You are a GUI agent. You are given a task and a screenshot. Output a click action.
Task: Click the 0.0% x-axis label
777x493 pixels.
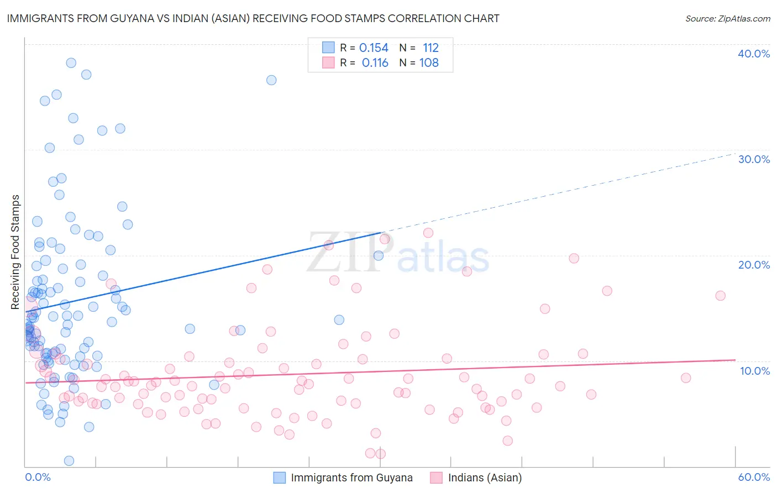pyautogui.click(x=38, y=477)
